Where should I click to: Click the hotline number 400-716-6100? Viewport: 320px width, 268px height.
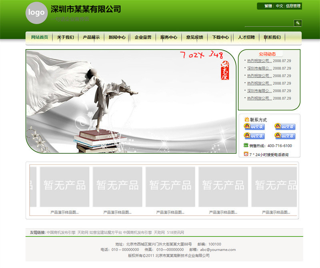280,146
